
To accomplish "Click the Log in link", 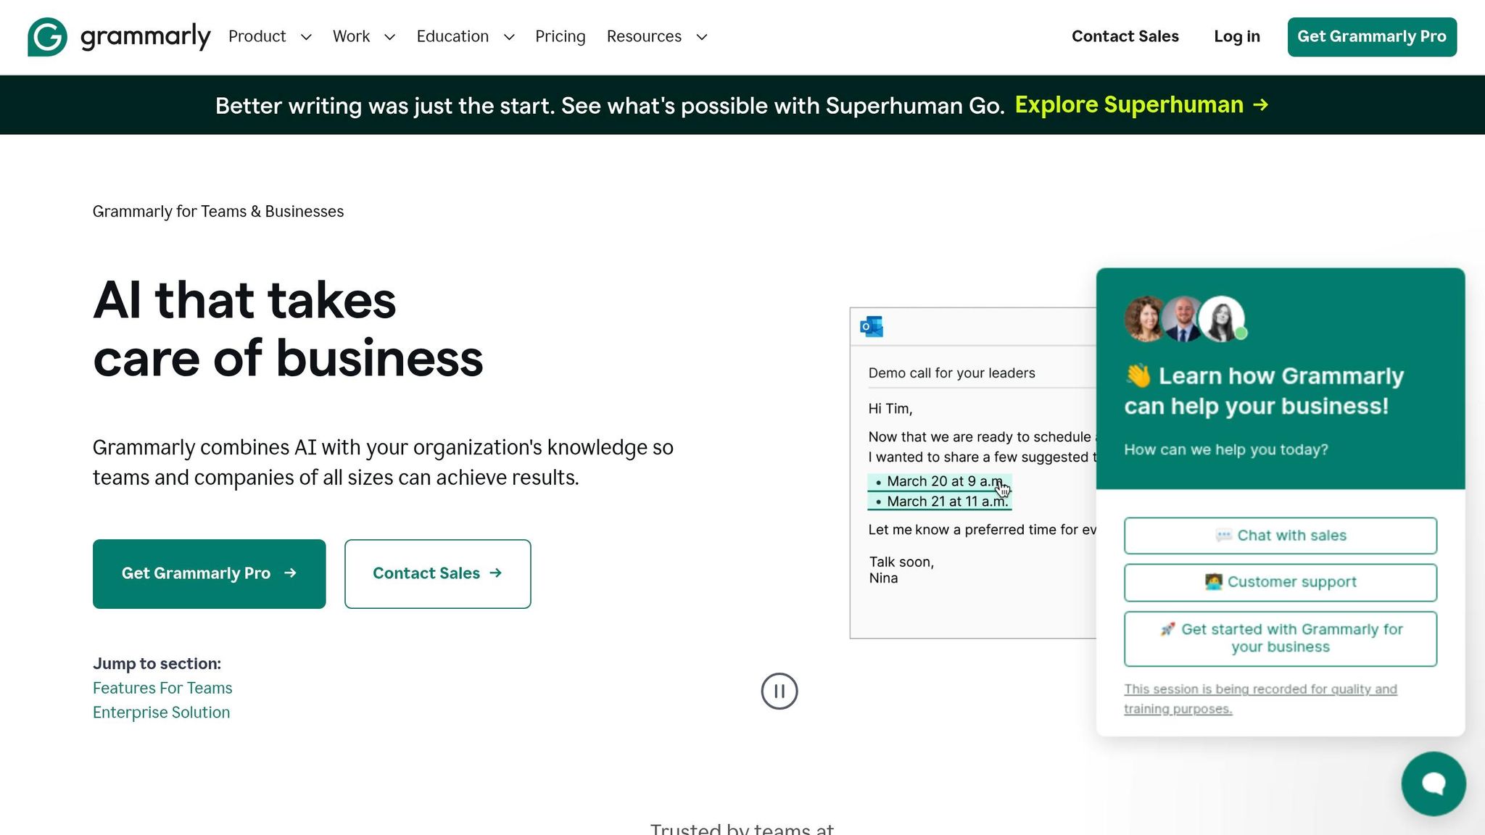I will (1236, 36).
